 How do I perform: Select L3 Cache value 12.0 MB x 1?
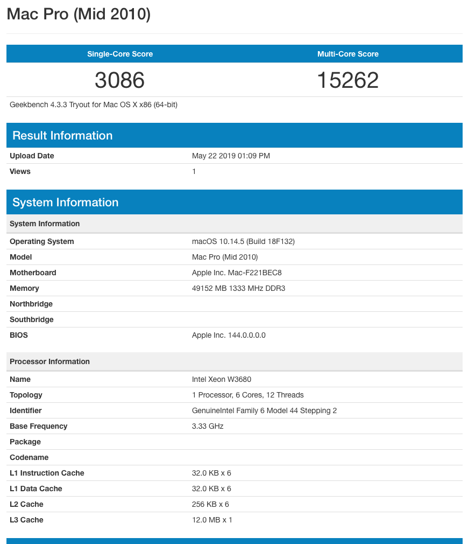pos(212,520)
